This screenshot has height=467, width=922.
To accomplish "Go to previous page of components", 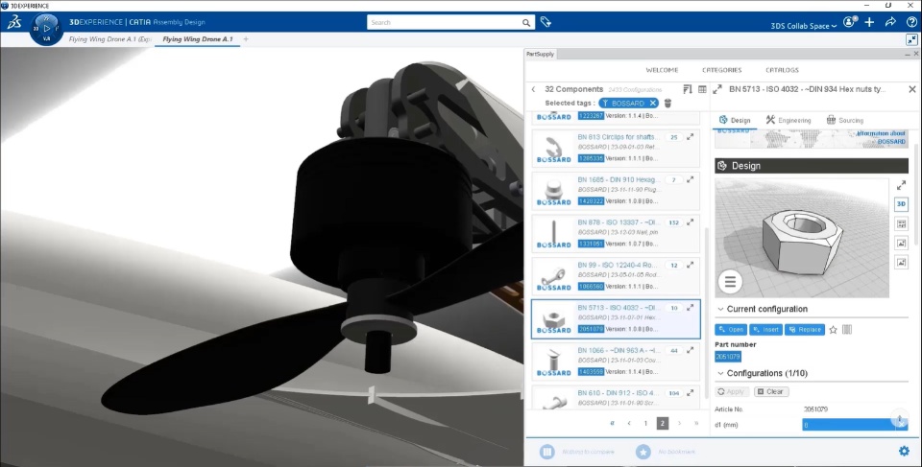I will click(x=629, y=424).
